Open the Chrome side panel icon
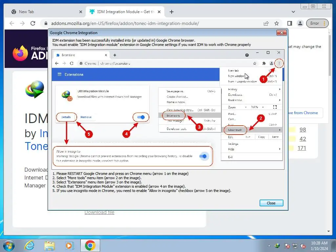Viewport: 336px width, 252px height. tap(289, 23)
